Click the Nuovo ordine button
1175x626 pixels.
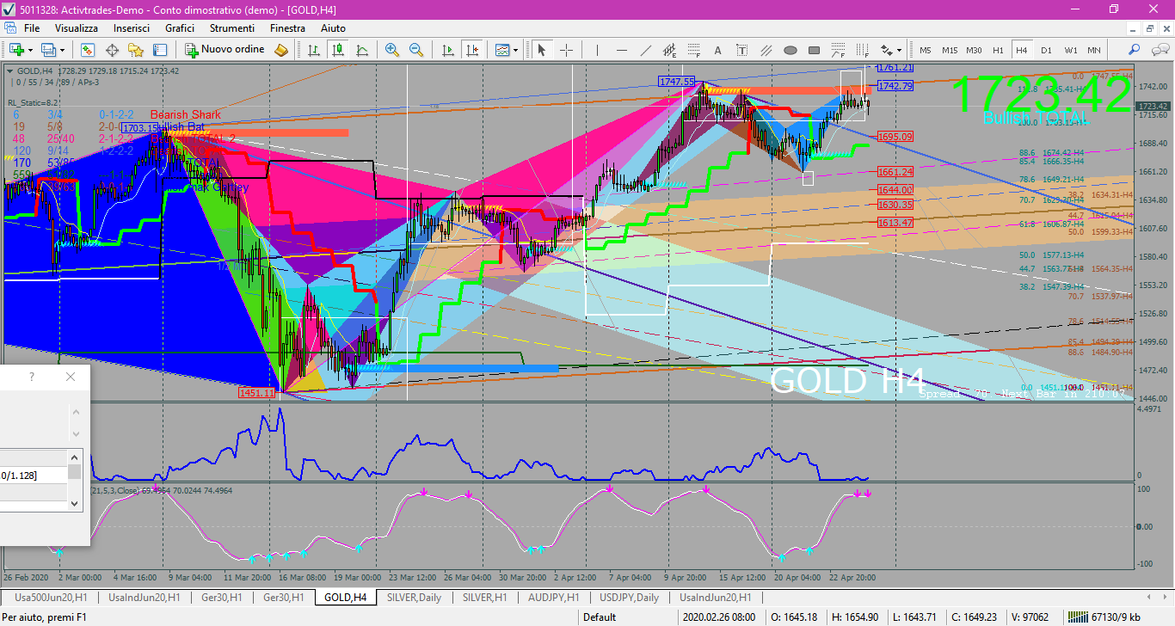(224, 50)
